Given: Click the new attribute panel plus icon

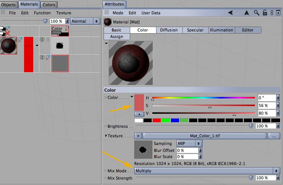Looking at the screenshot, I should [x=278, y=13].
